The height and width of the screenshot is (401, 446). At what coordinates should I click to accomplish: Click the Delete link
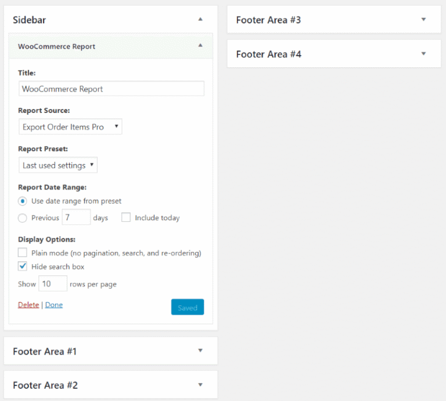tap(28, 305)
